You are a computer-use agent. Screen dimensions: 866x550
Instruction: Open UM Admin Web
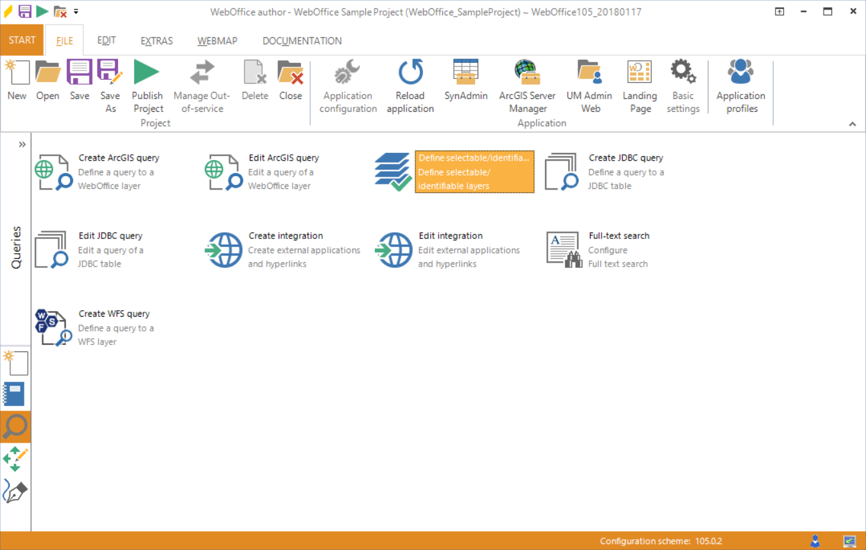click(x=589, y=84)
